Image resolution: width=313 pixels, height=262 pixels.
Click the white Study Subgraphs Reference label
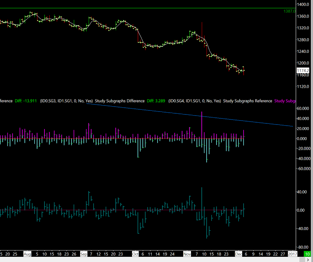[x=247, y=101]
